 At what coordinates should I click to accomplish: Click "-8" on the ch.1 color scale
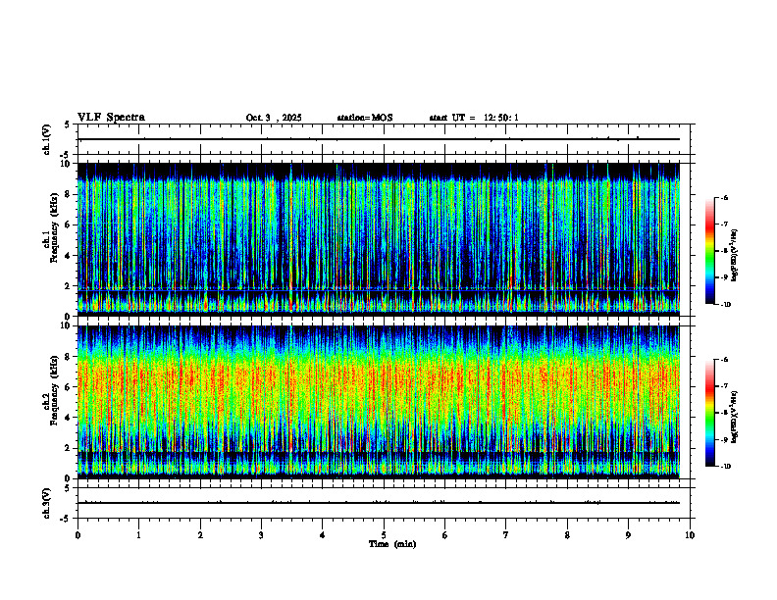coord(724,251)
